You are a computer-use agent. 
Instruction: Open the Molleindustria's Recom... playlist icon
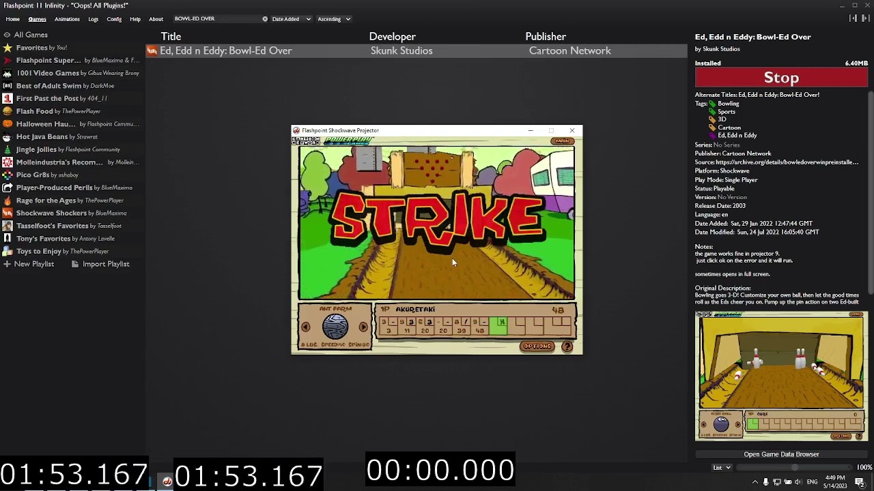(x=8, y=162)
